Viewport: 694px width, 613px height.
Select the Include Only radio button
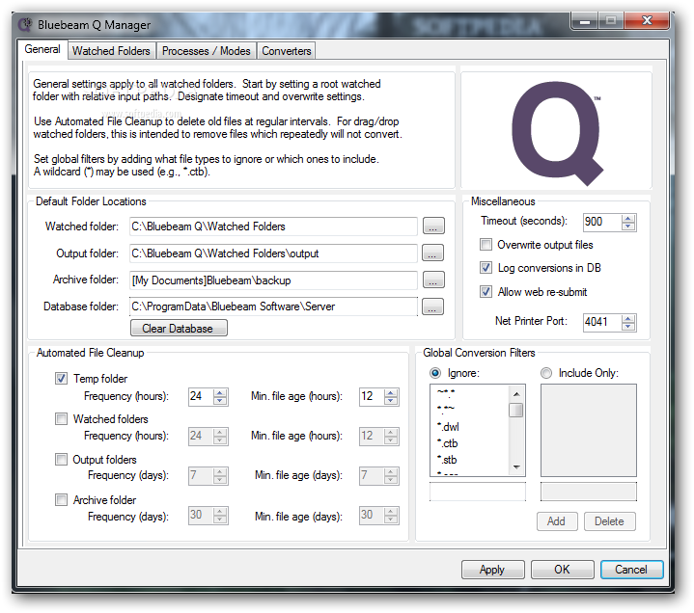pos(546,373)
